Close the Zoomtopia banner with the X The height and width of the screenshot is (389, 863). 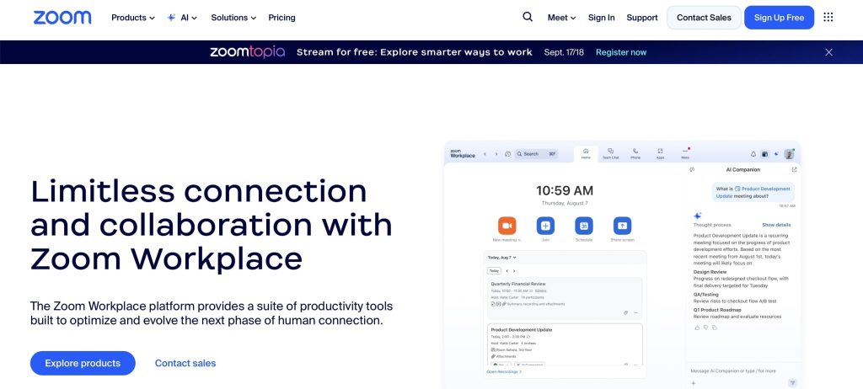coord(829,52)
